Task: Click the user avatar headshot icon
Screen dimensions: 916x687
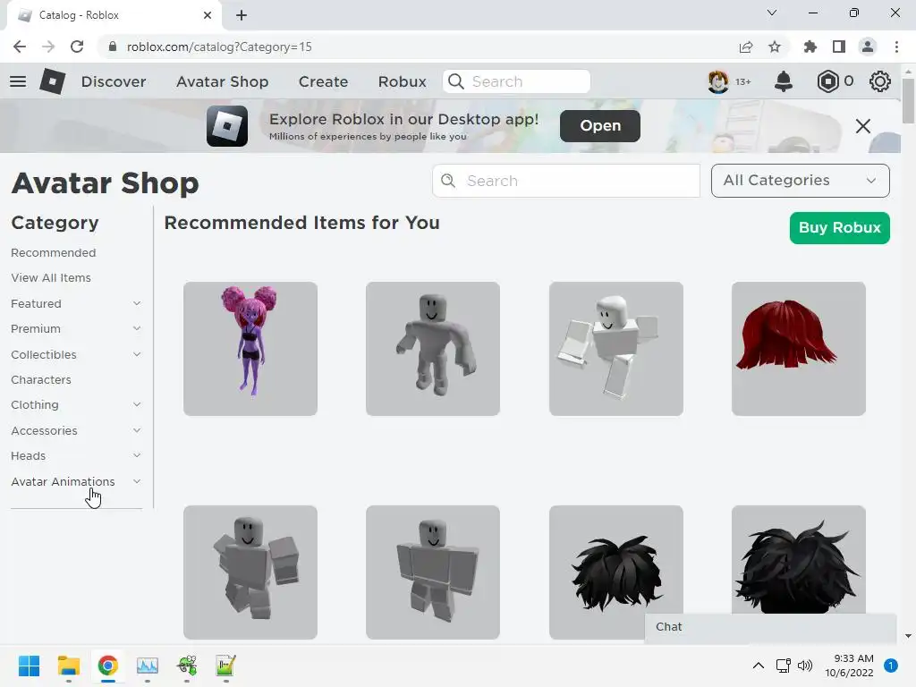Action: coord(718,81)
